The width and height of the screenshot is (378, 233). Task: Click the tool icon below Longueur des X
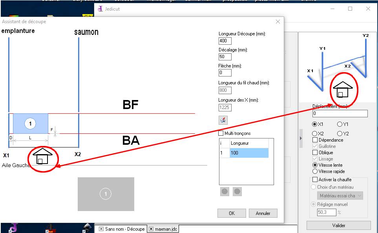pos(223,120)
